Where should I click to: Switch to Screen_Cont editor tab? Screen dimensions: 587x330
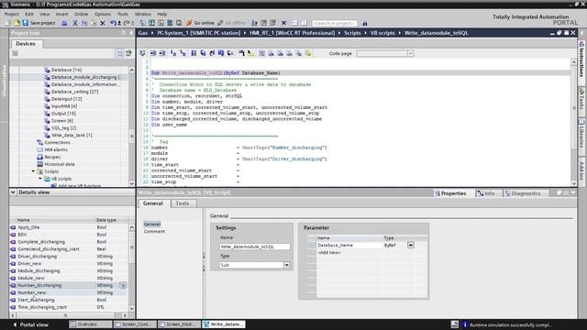coord(135,324)
